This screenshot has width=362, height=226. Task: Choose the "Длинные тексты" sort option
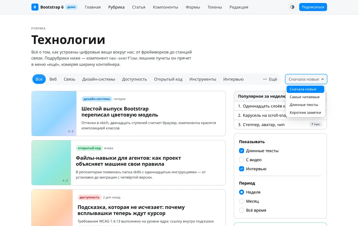click(x=305, y=105)
